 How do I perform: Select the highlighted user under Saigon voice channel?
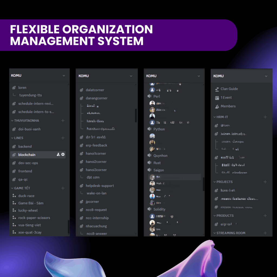(x=174, y=177)
